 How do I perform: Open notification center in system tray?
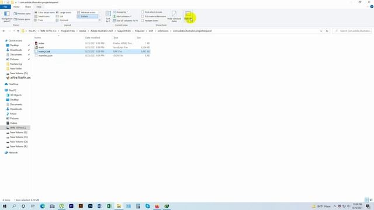[x=368, y=206]
